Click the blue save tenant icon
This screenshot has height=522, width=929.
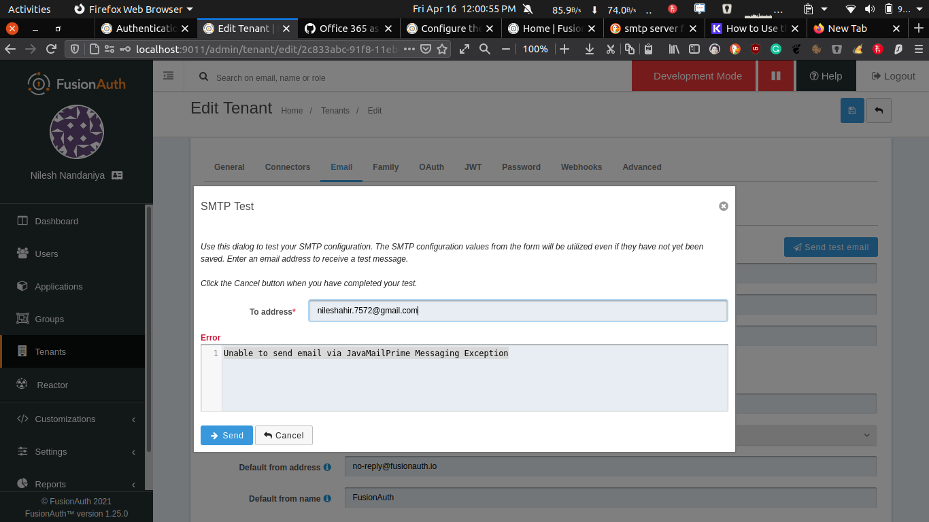[852, 110]
